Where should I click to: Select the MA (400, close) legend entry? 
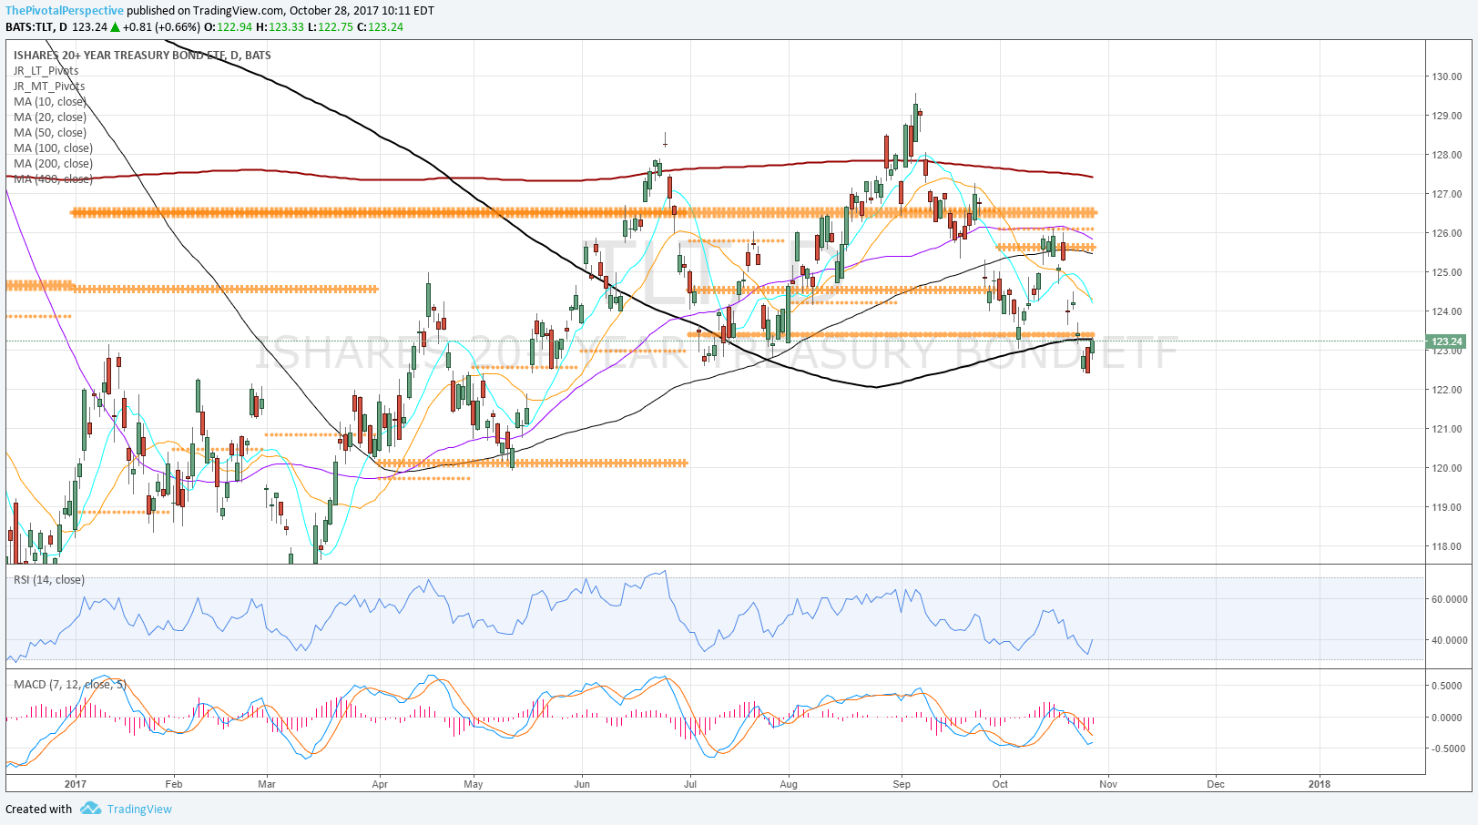click(53, 178)
